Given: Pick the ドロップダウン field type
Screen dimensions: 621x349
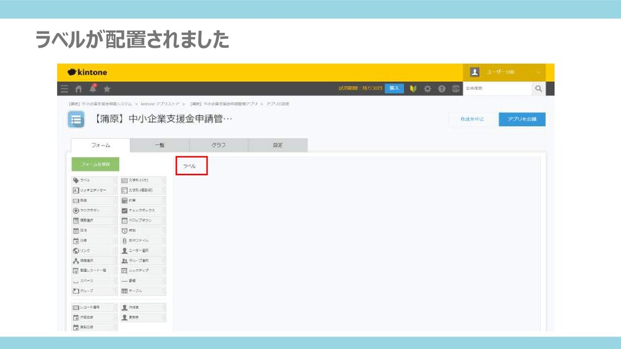Looking at the screenshot, I should [143, 221].
